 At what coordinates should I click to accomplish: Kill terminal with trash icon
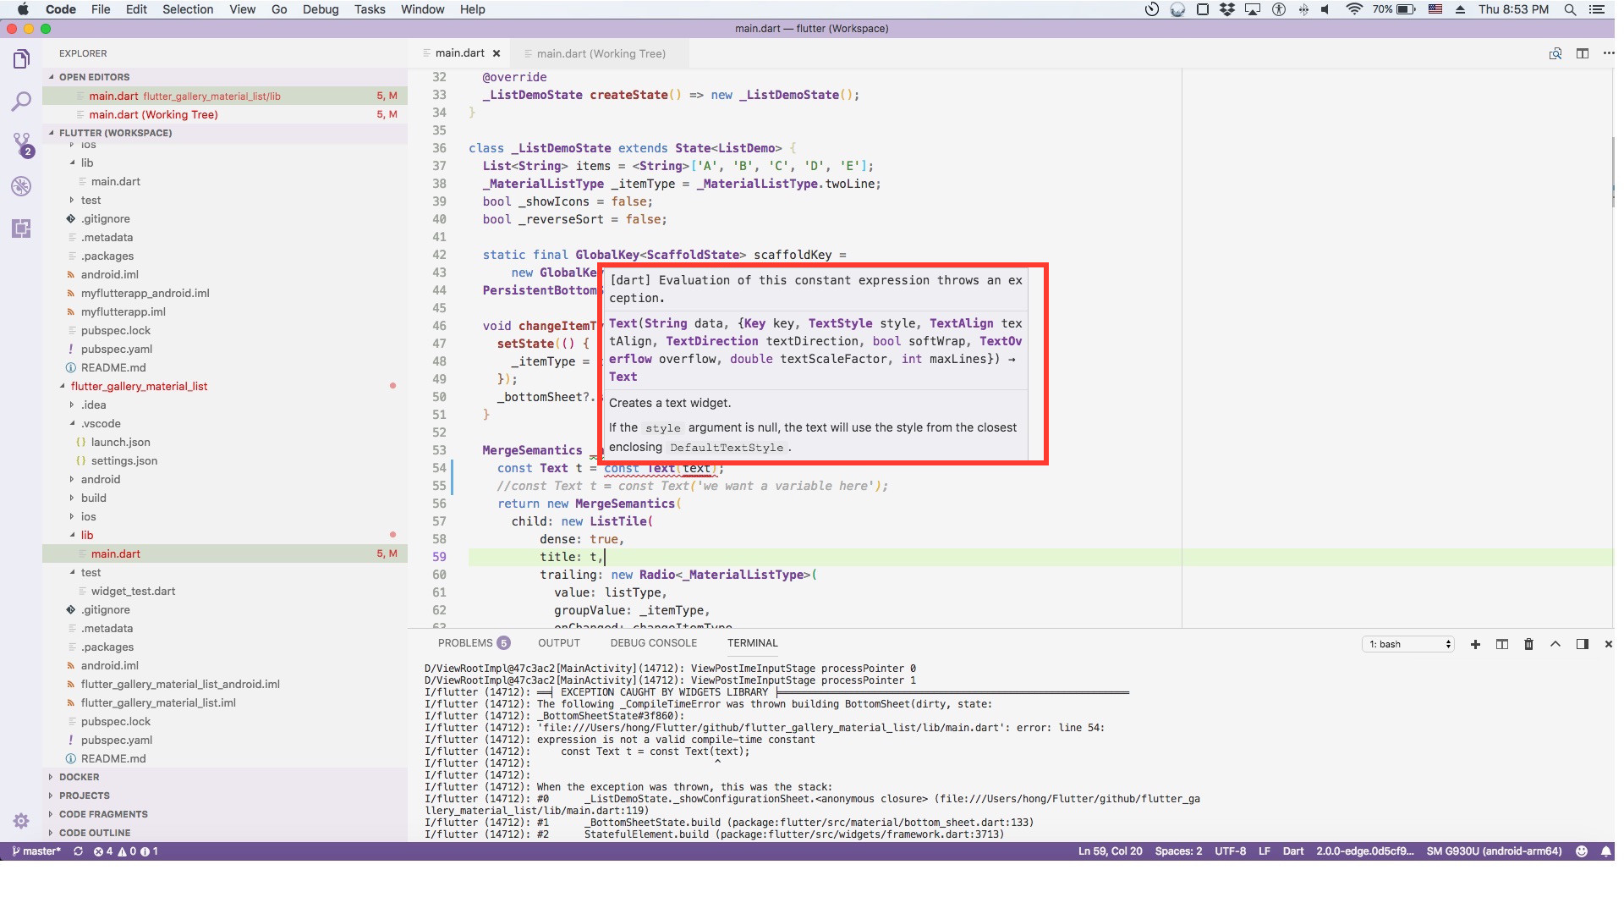point(1528,644)
